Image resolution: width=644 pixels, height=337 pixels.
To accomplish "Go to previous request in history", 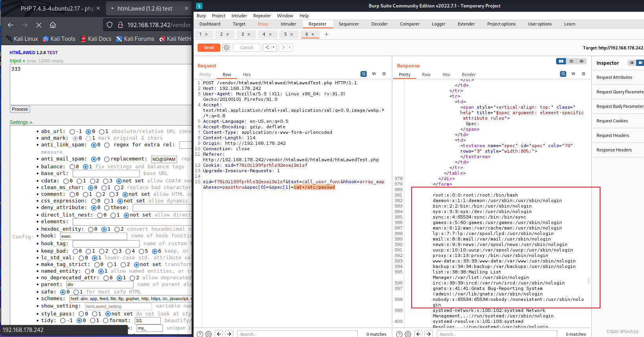I will [267, 47].
